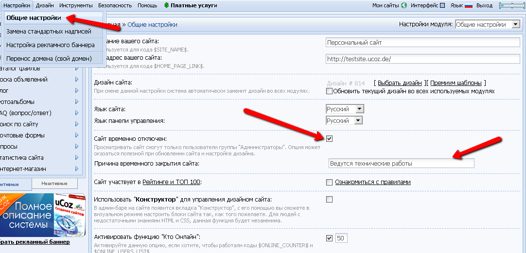
Task: Click arrow icon next to Фотоальбомы
Action: pyautogui.click(x=77, y=101)
